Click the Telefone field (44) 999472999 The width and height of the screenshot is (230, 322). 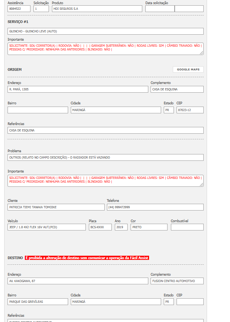(x=155, y=207)
